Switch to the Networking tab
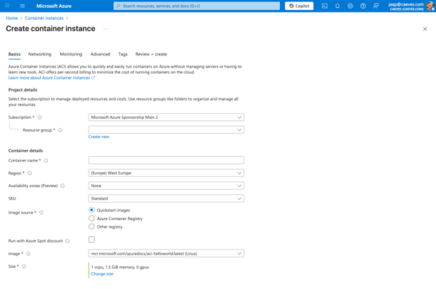This screenshot has width=436, height=289. (x=39, y=54)
